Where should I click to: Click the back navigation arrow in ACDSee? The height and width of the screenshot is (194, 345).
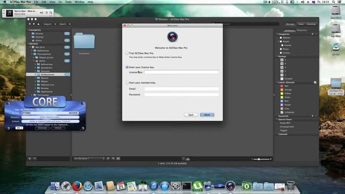pyautogui.click(x=30, y=24)
